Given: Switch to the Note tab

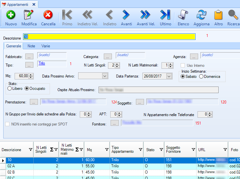Looking at the screenshot, I should (x=31, y=46).
